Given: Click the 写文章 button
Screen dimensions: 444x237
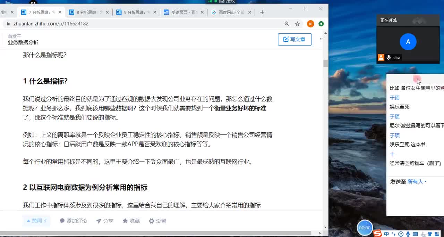Looking at the screenshot, I should (294, 39).
